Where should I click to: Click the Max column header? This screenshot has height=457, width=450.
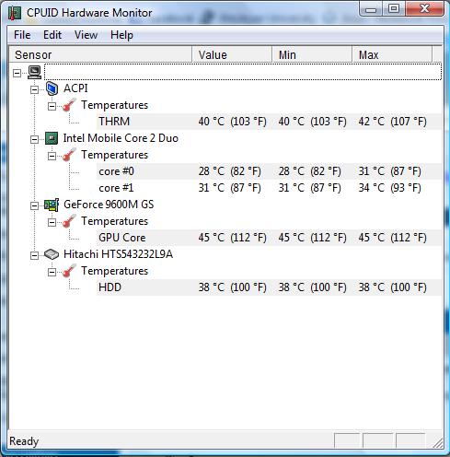click(x=392, y=54)
